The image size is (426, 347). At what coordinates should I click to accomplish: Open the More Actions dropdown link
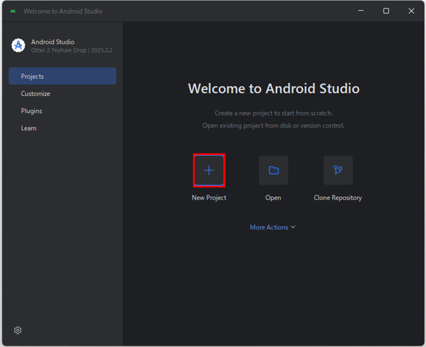[269, 227]
